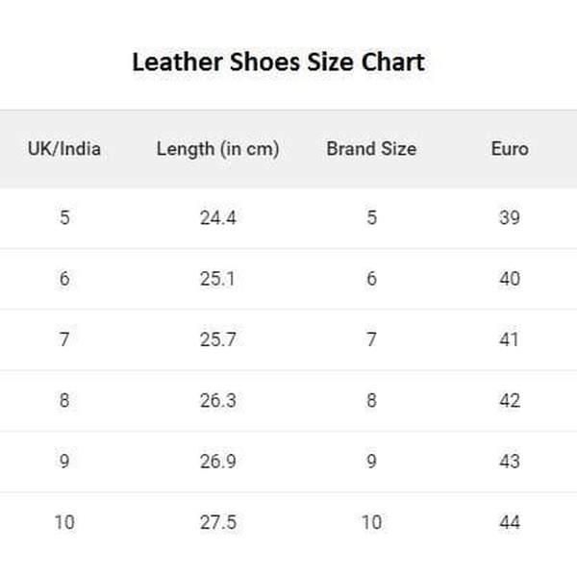Select UK/India size 10 cell
The width and height of the screenshot is (577, 577).
64,522
